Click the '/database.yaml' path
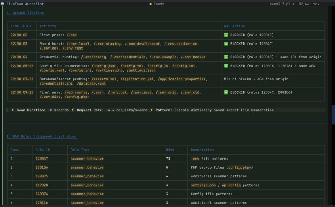Image resolution: width=335 pixels, height=207 pixels. click(x=91, y=83)
